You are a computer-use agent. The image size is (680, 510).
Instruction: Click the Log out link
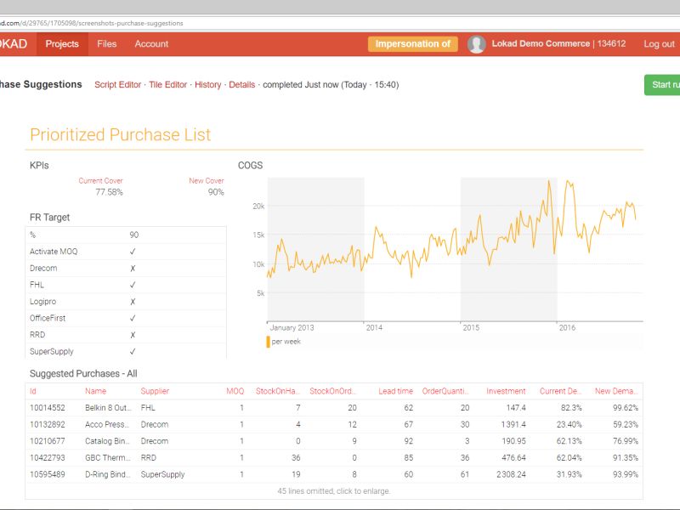click(659, 44)
